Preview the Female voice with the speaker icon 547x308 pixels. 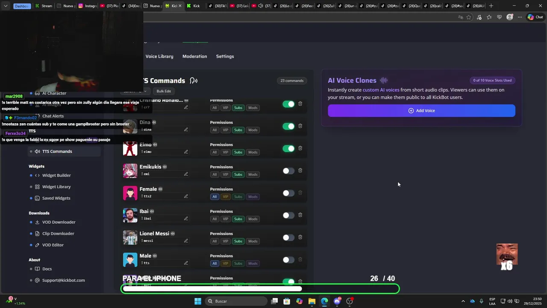point(160,189)
